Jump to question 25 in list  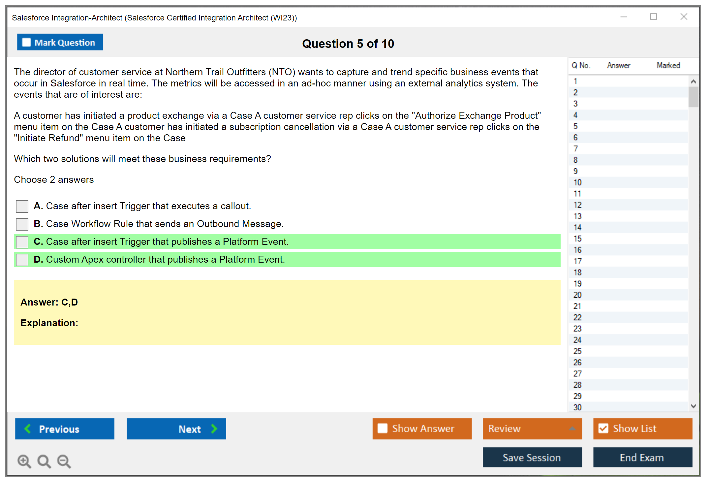(x=578, y=351)
